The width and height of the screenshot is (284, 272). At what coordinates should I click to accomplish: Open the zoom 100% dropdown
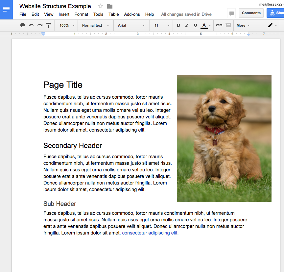[x=67, y=25]
